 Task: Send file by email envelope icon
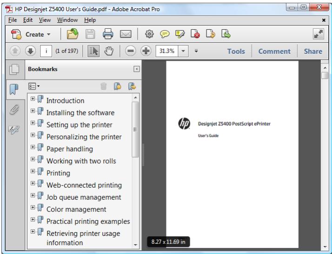click(x=126, y=34)
